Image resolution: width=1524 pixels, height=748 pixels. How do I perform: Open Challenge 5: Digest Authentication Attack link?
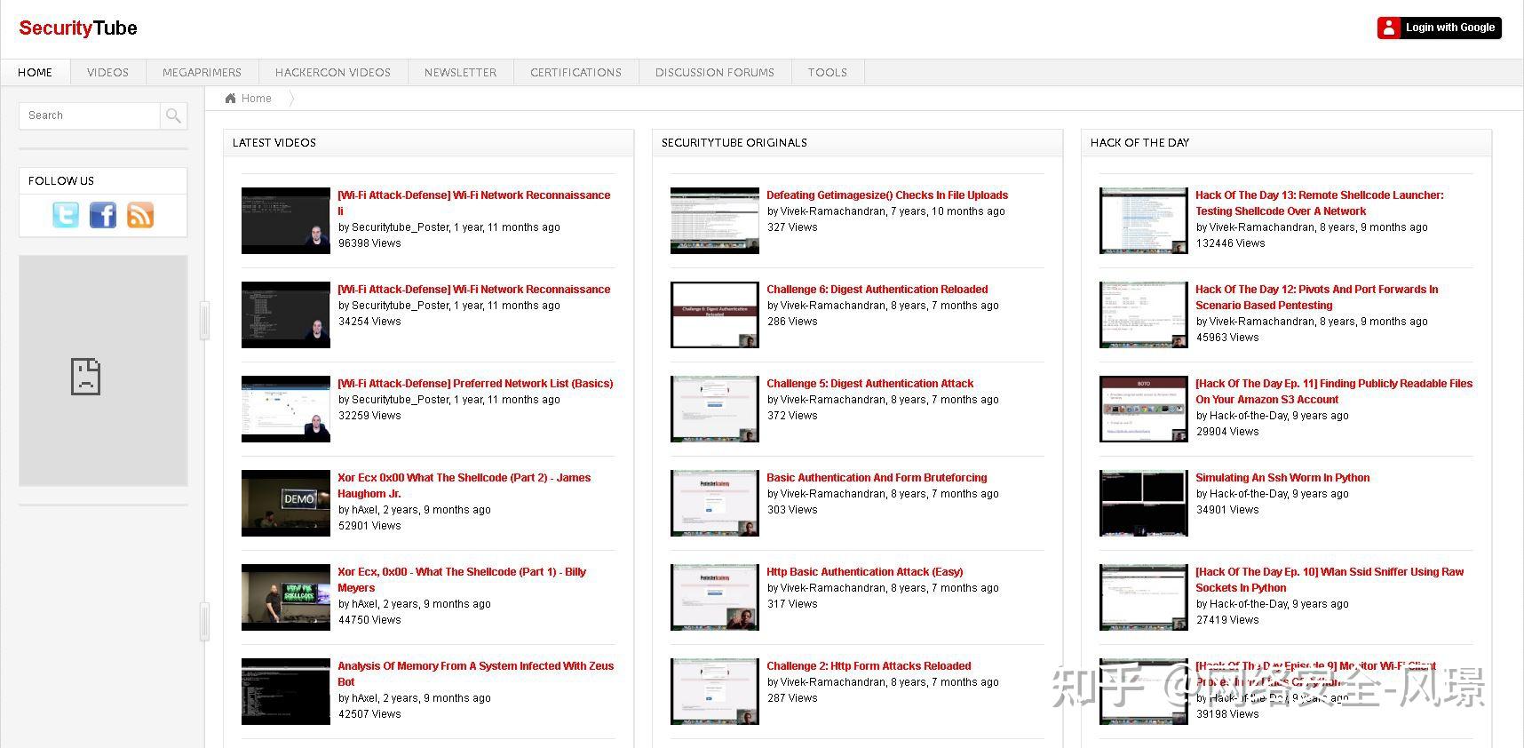click(x=869, y=384)
